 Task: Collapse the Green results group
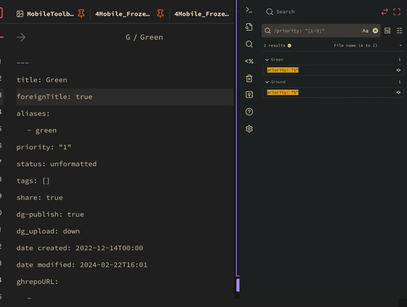[267, 60]
